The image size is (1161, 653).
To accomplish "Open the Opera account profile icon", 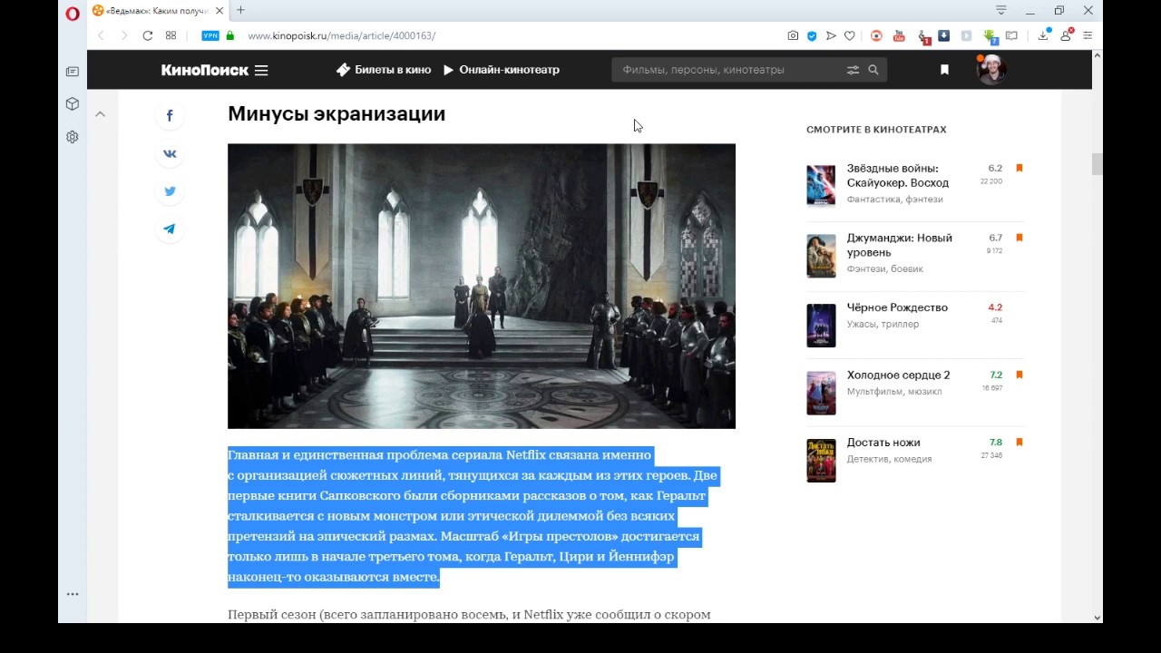I will point(1067,35).
